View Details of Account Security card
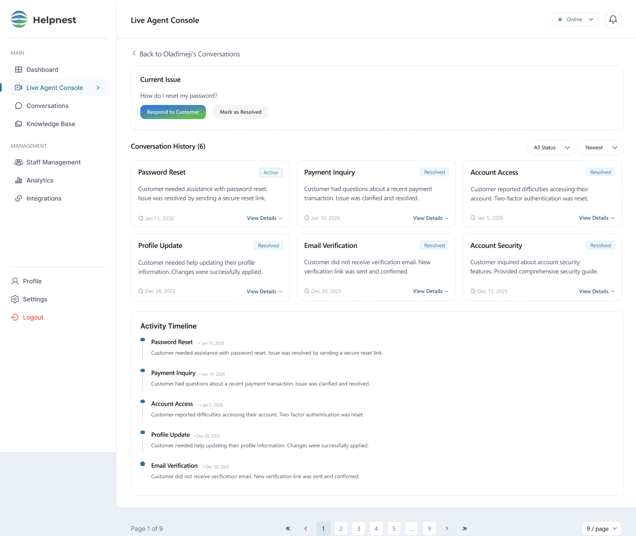Screen dimensions: 636x536 [596, 291]
